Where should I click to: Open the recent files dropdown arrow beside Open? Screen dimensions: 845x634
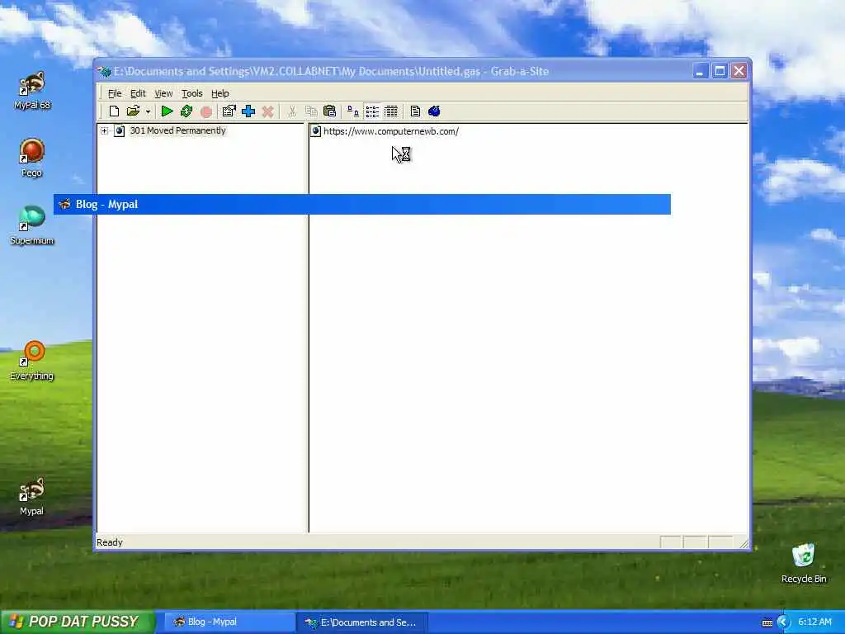pos(149,112)
